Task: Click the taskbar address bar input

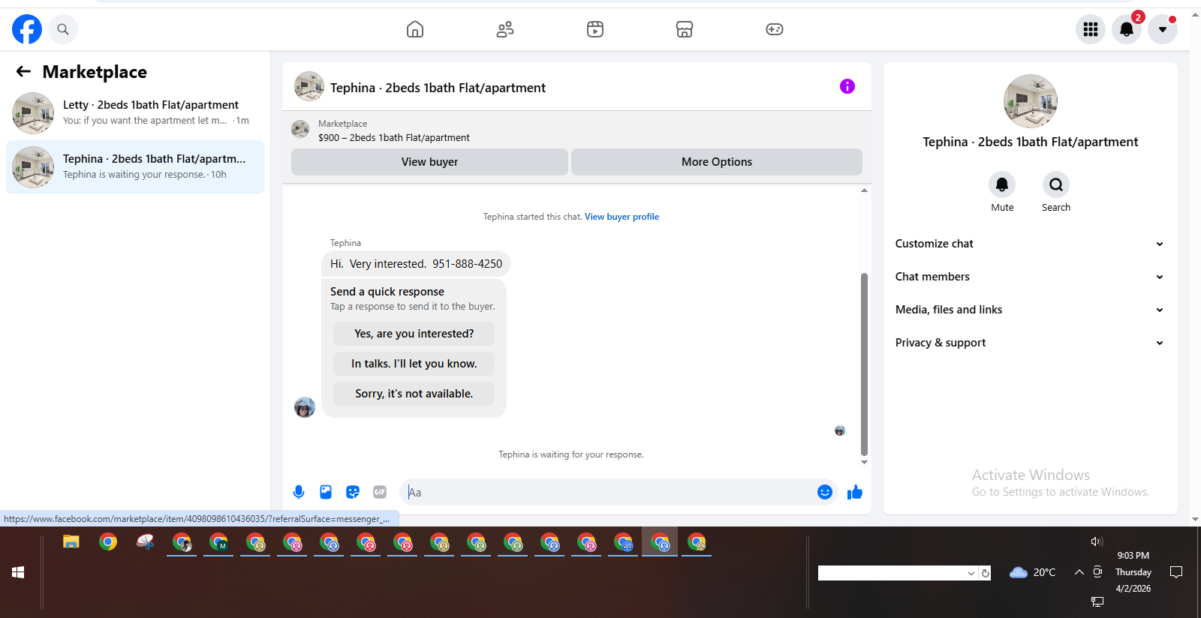Action: [892, 573]
